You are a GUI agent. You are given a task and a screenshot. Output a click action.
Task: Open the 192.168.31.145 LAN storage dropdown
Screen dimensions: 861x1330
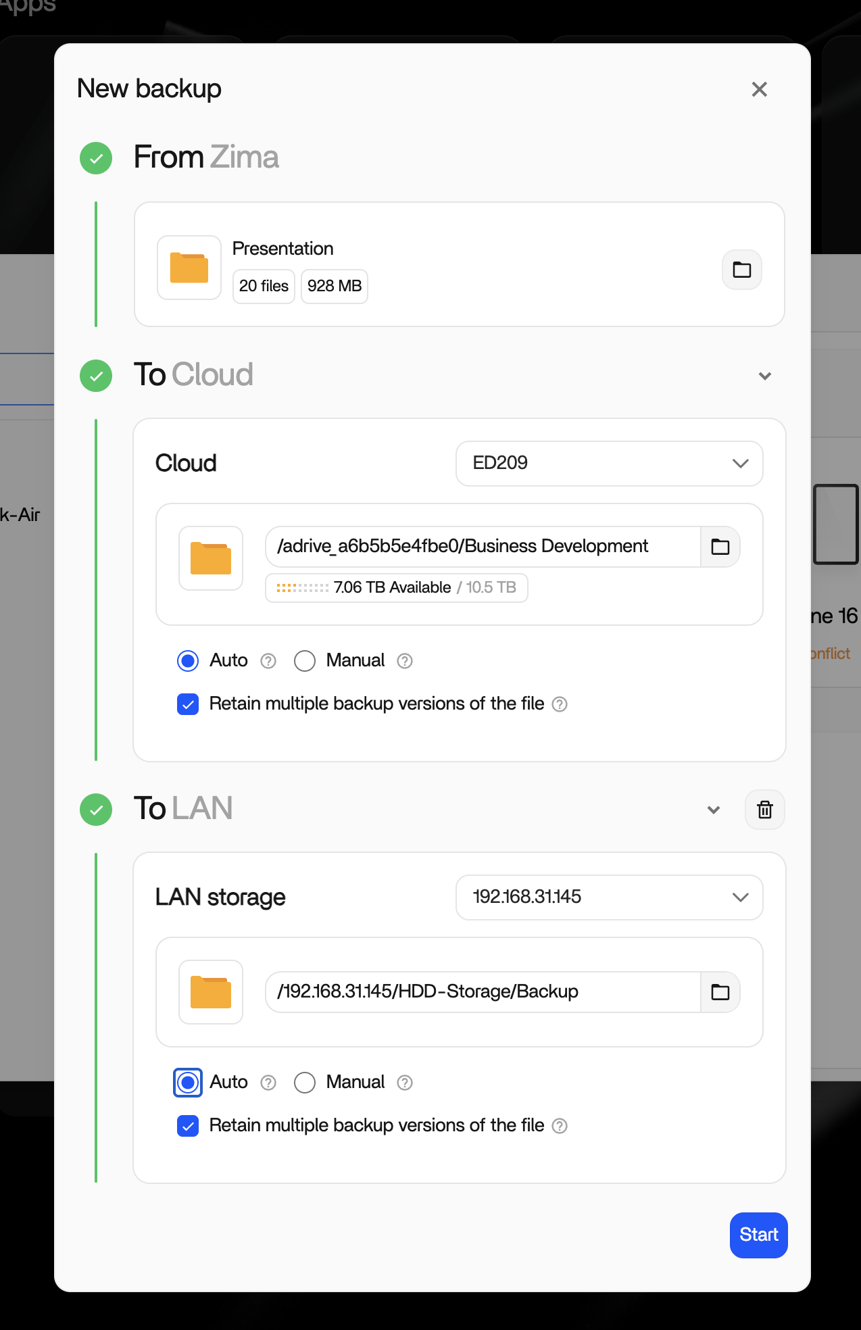610,897
